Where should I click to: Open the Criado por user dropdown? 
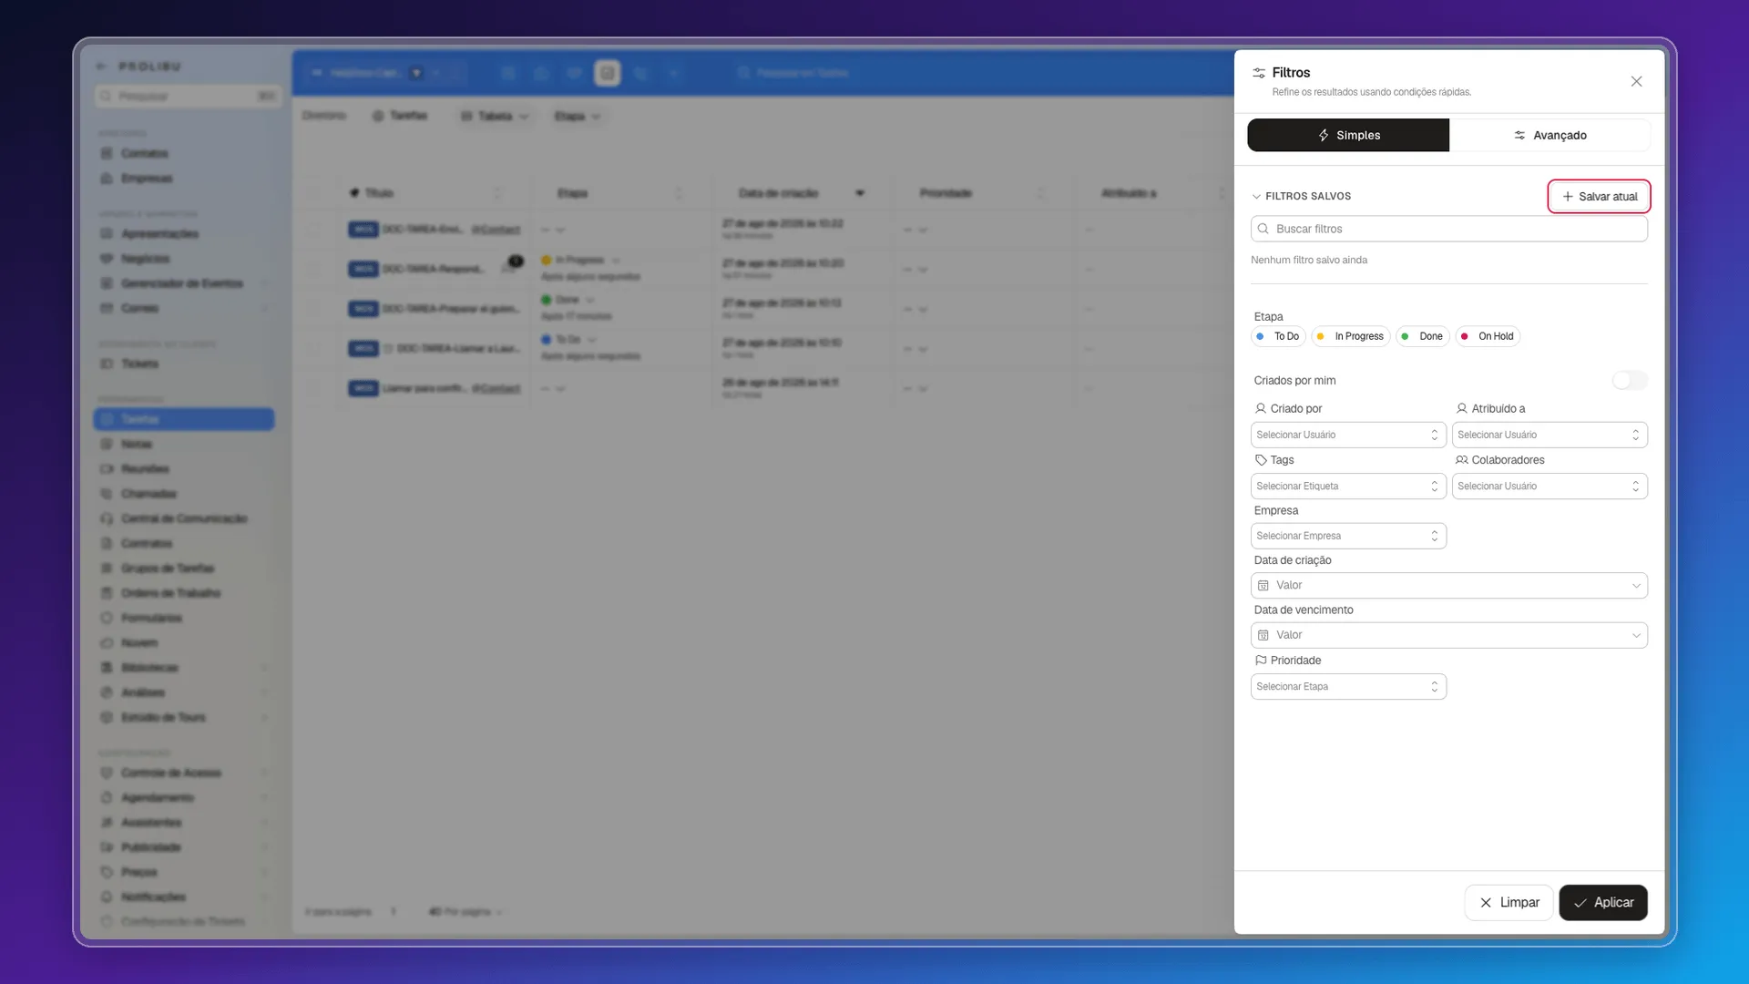1348,435
